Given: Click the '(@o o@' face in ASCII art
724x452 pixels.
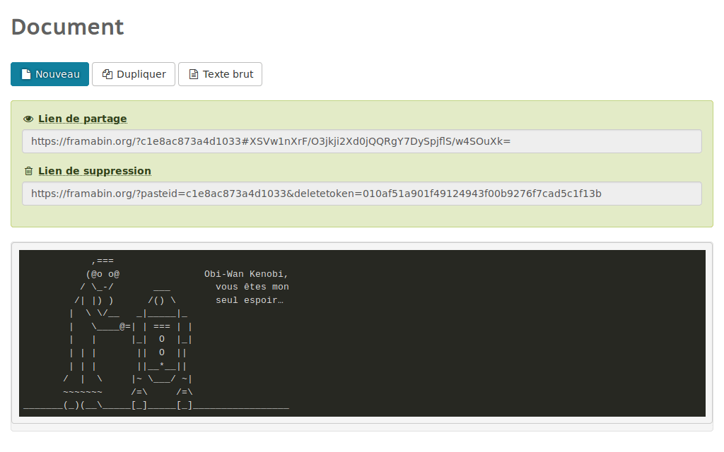Looking at the screenshot, I should (x=103, y=274).
